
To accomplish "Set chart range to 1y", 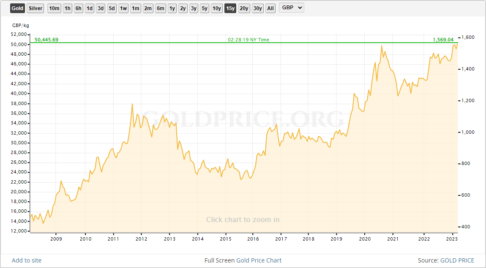I will (172, 8).
